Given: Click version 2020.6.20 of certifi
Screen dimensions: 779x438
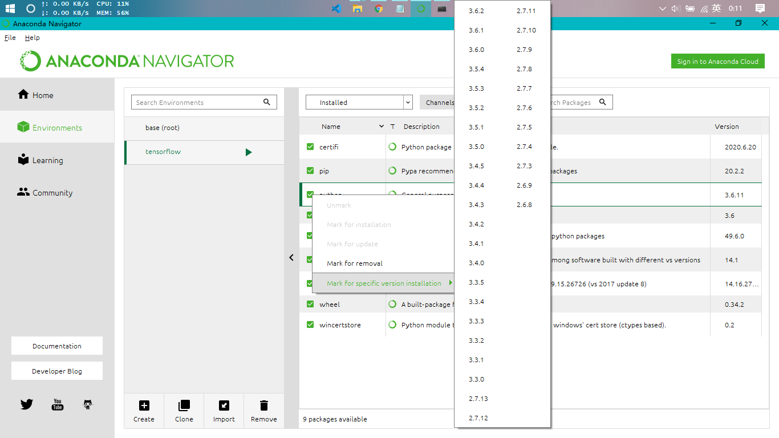Looking at the screenshot, I should [x=740, y=147].
